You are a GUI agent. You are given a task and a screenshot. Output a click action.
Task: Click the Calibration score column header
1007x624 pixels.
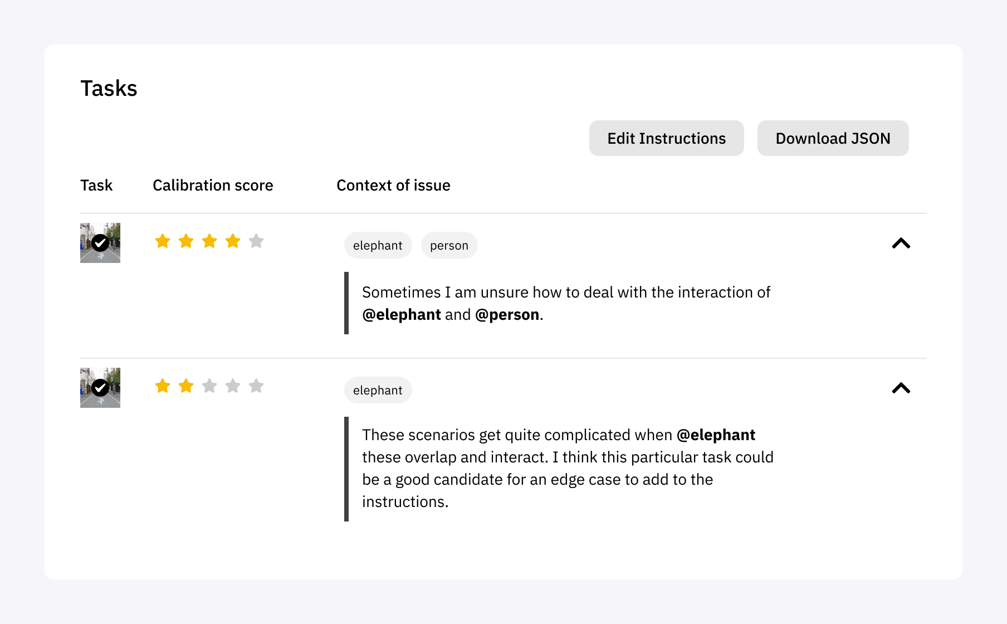pyautogui.click(x=213, y=185)
